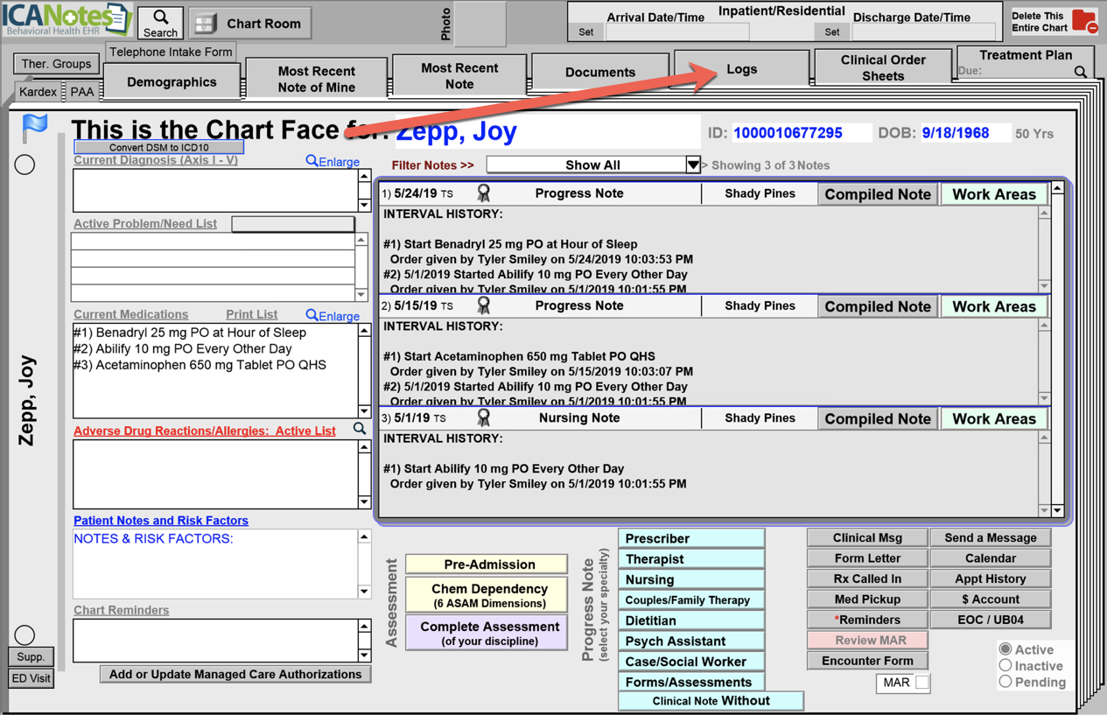Open Patient Notes and Risk Factors link
The width and height of the screenshot is (1107, 715).
coord(161,521)
